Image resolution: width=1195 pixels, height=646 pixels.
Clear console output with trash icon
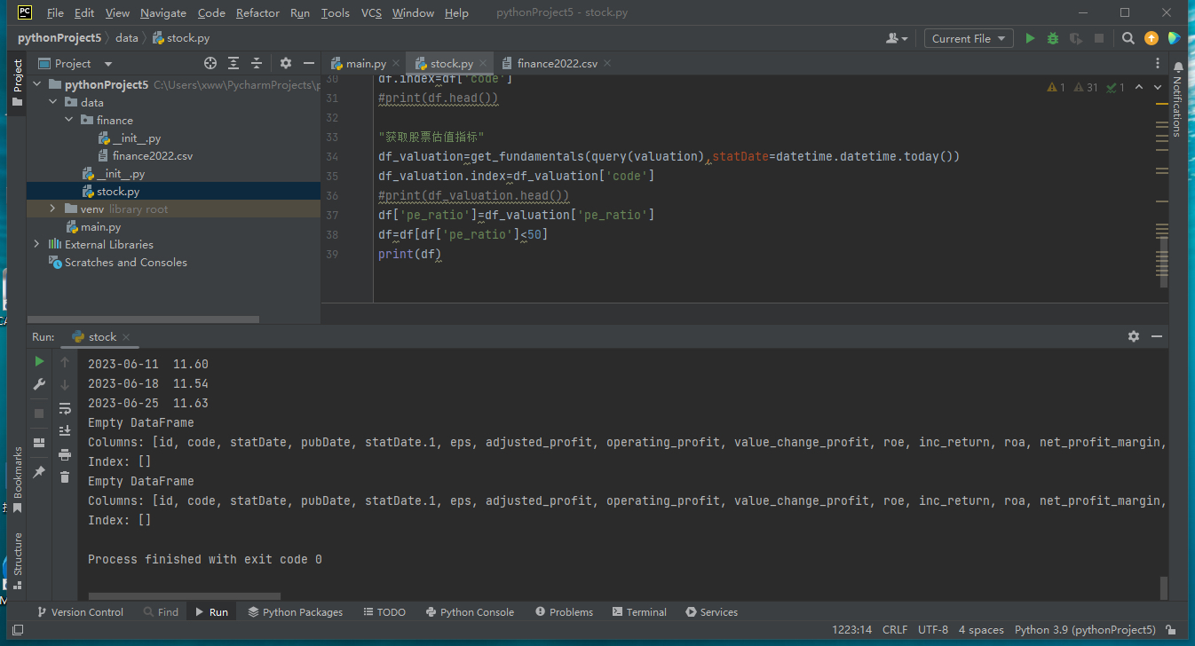point(65,477)
